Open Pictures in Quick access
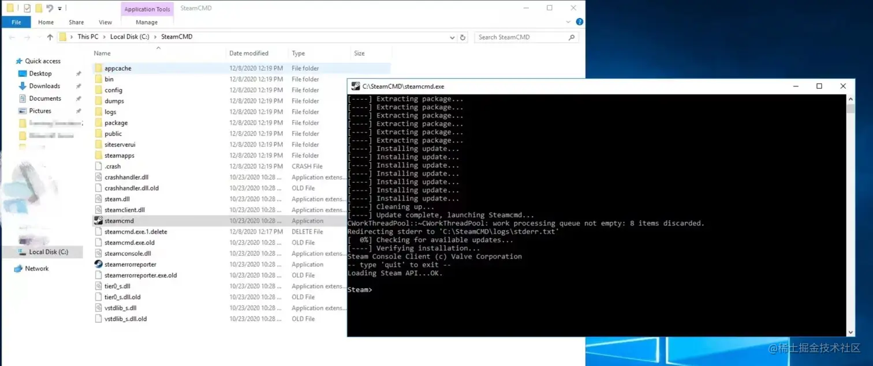The image size is (873, 366). pyautogui.click(x=40, y=111)
